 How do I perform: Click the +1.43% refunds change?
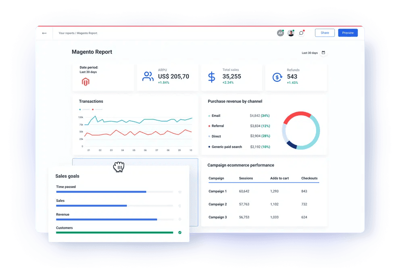(292, 83)
